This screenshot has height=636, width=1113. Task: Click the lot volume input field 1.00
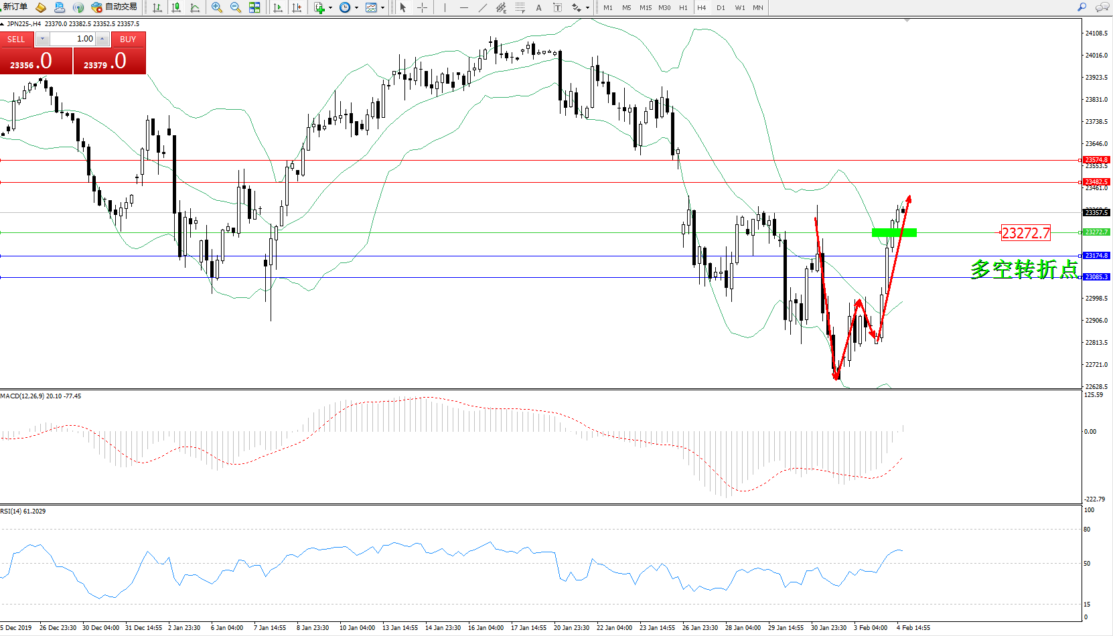click(72, 39)
